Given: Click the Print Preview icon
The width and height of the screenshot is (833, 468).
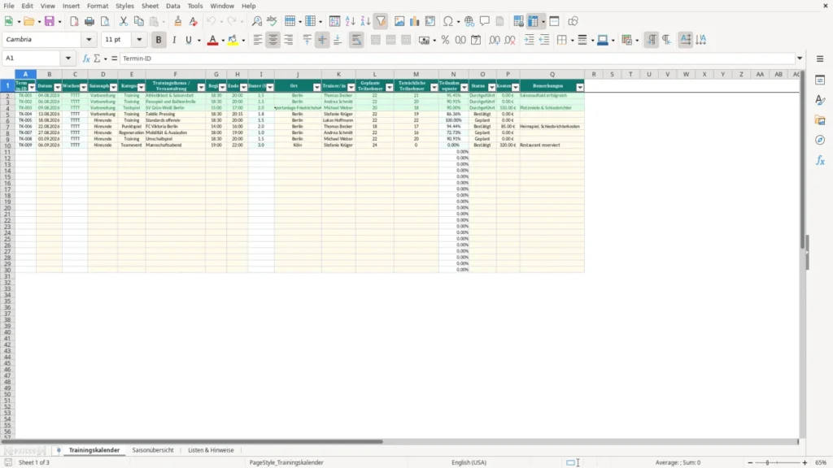Looking at the screenshot, I should (x=105, y=21).
